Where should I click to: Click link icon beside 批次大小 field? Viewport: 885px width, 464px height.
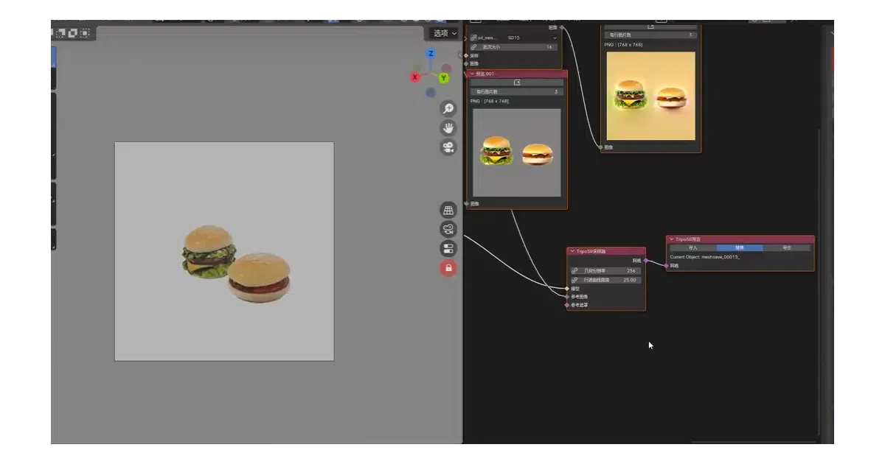click(473, 46)
